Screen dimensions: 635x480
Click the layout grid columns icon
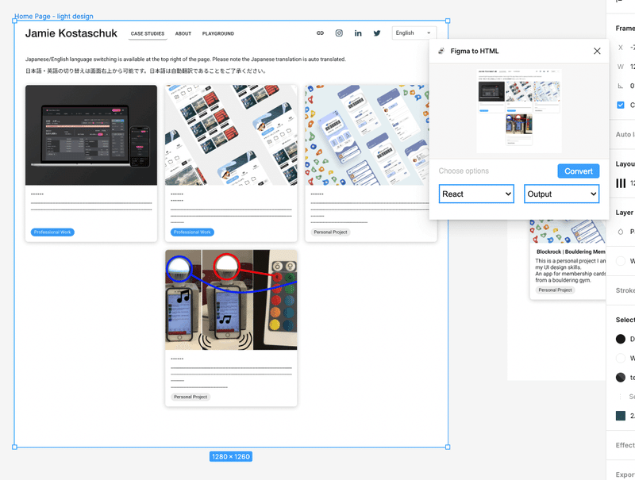click(621, 183)
